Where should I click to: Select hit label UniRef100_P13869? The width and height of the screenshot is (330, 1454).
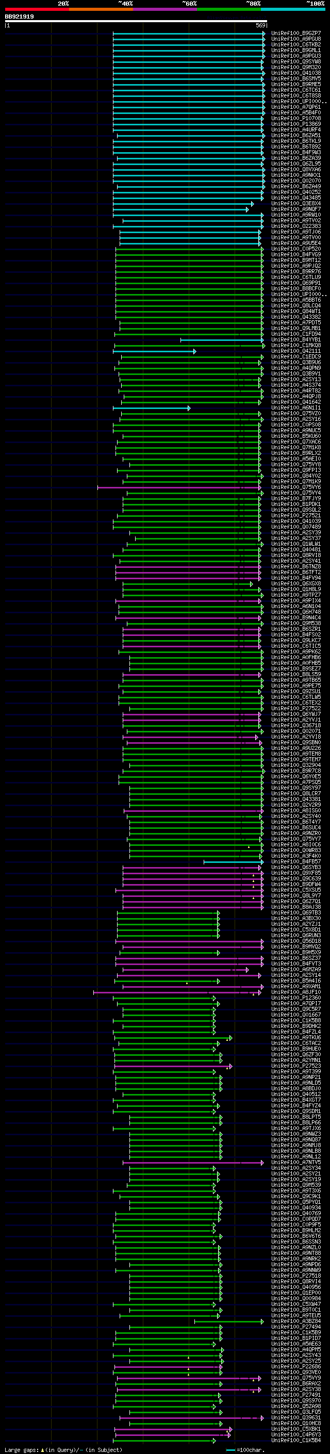point(296,124)
